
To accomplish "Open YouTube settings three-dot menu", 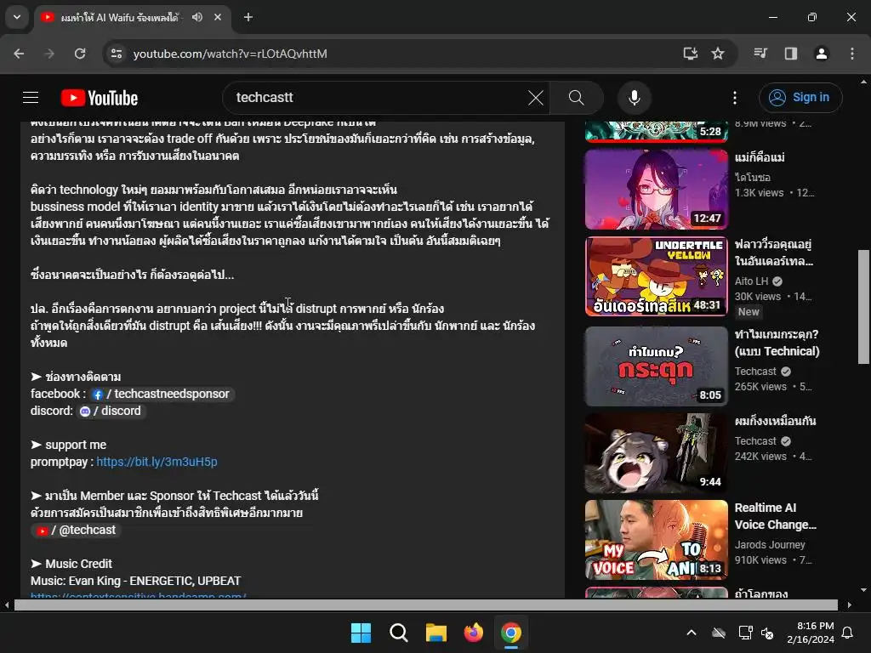I will [734, 98].
